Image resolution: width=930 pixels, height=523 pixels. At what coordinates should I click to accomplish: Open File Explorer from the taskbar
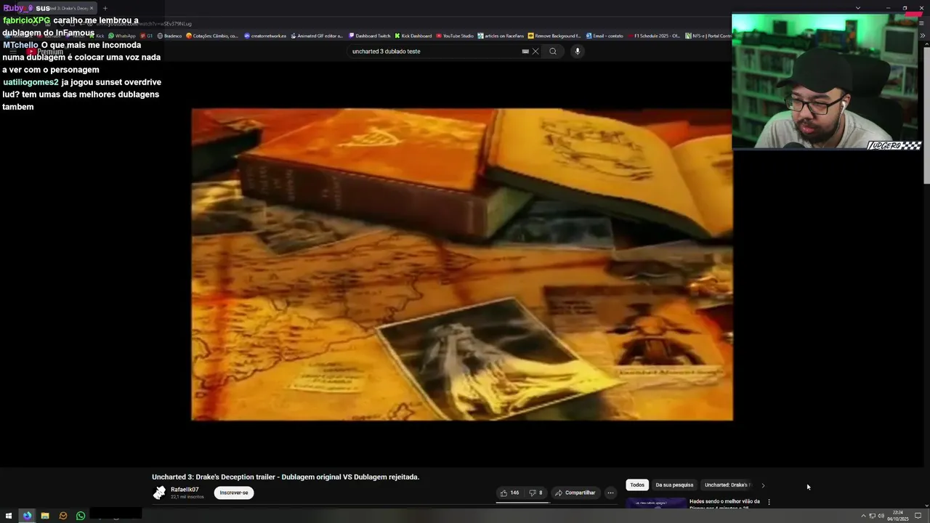pos(45,516)
